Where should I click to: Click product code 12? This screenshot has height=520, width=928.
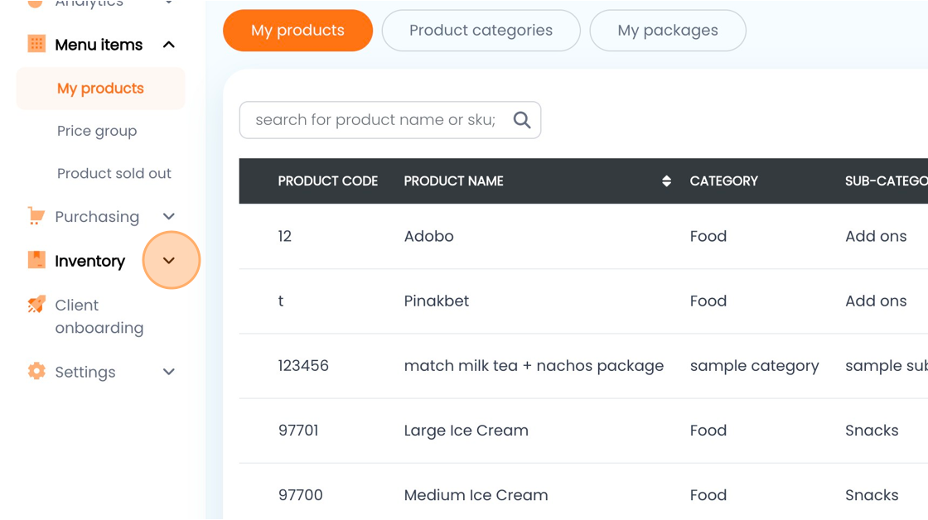pyautogui.click(x=285, y=236)
